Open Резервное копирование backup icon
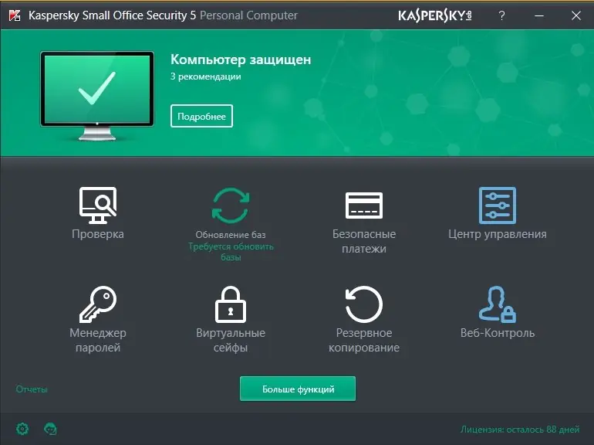Image resolution: width=594 pixels, height=445 pixels. (x=364, y=304)
